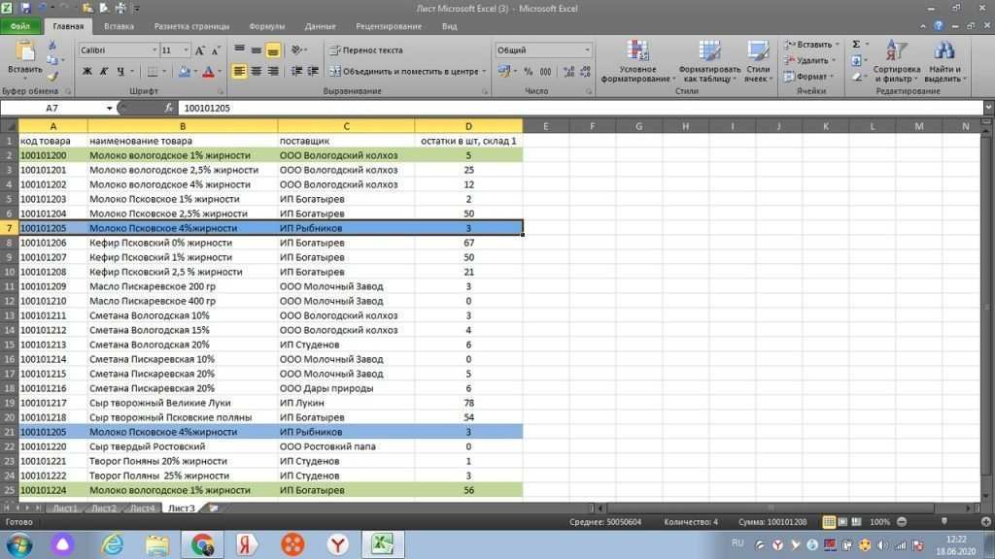Open the Файл tab
The width and height of the screenshot is (995, 559).
point(20,26)
